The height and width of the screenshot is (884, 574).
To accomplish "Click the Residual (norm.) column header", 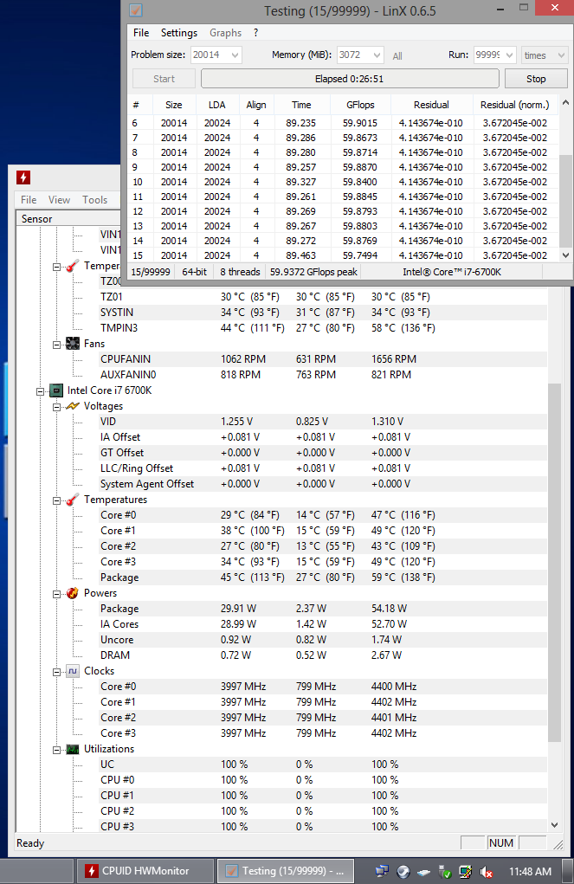I will (x=515, y=105).
